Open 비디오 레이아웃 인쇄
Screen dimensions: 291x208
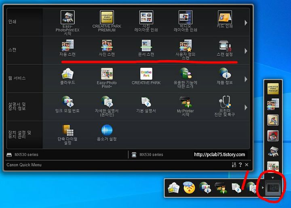186,21
